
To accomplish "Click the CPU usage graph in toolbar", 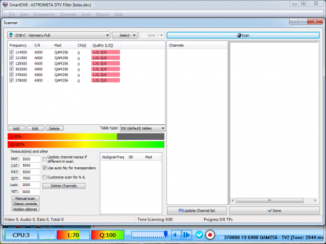I will [x=47, y=235].
